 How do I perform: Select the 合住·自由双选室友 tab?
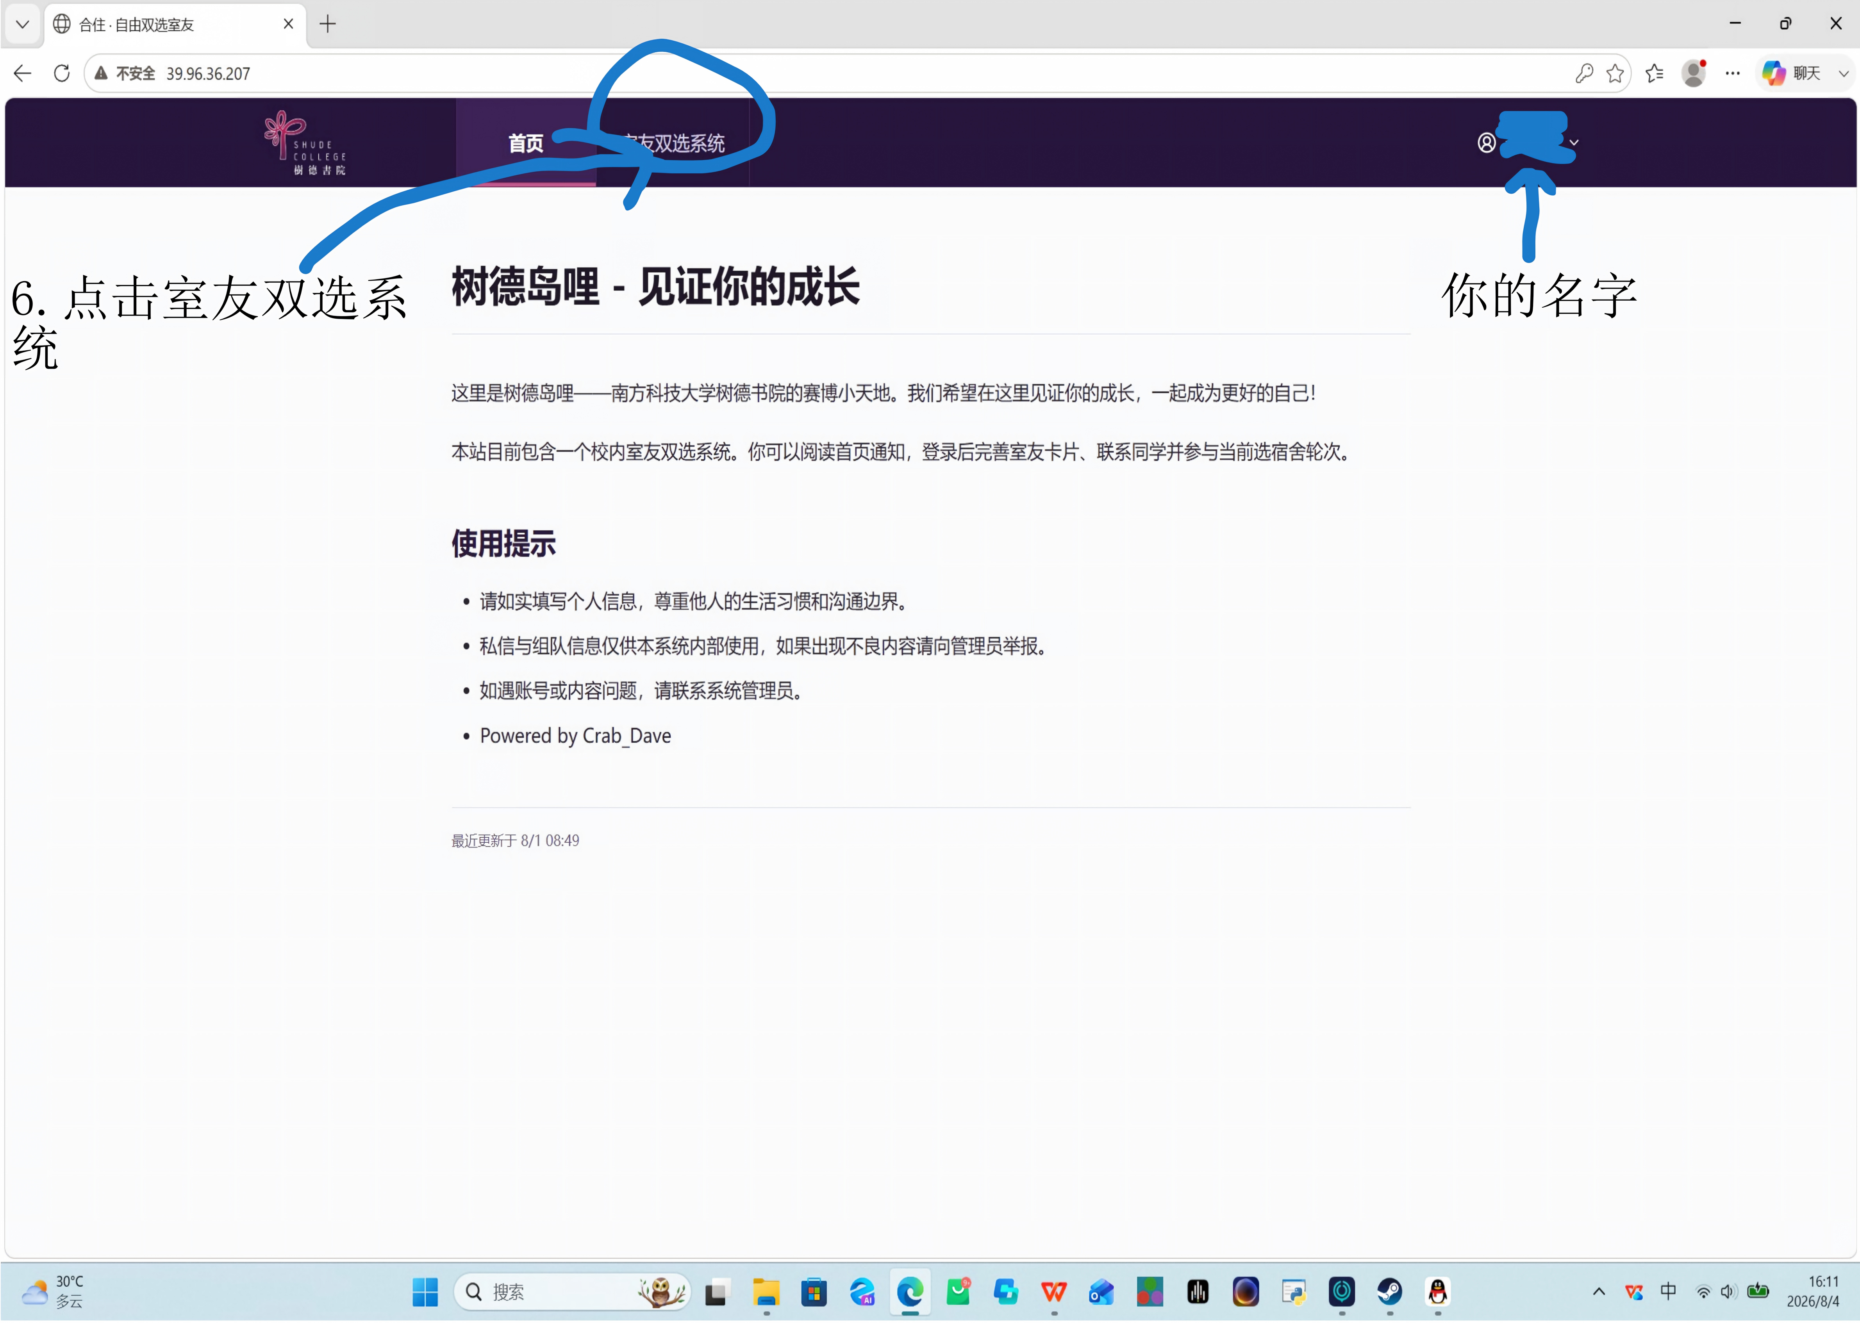point(175,25)
